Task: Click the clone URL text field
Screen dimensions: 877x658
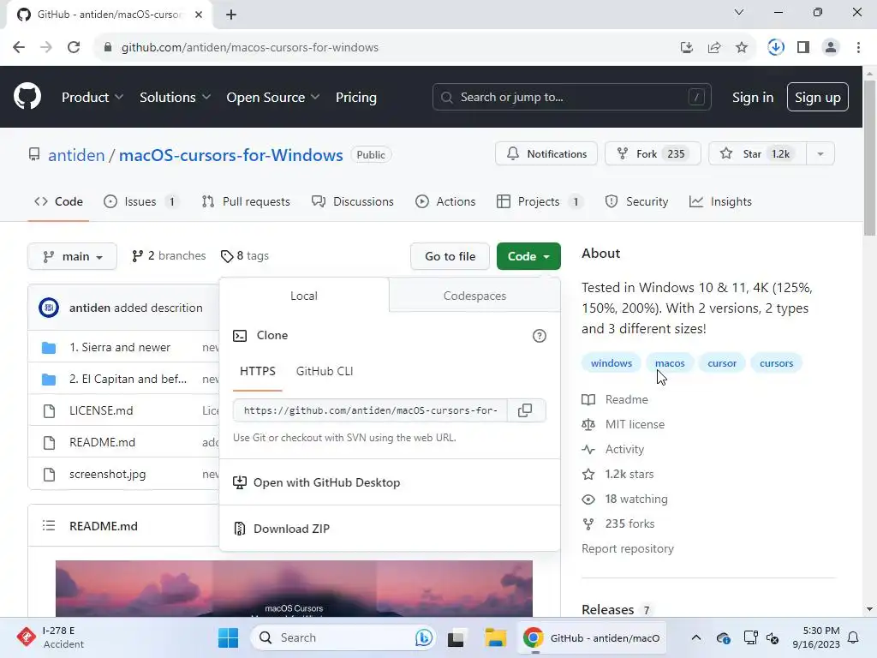Action: (x=370, y=410)
